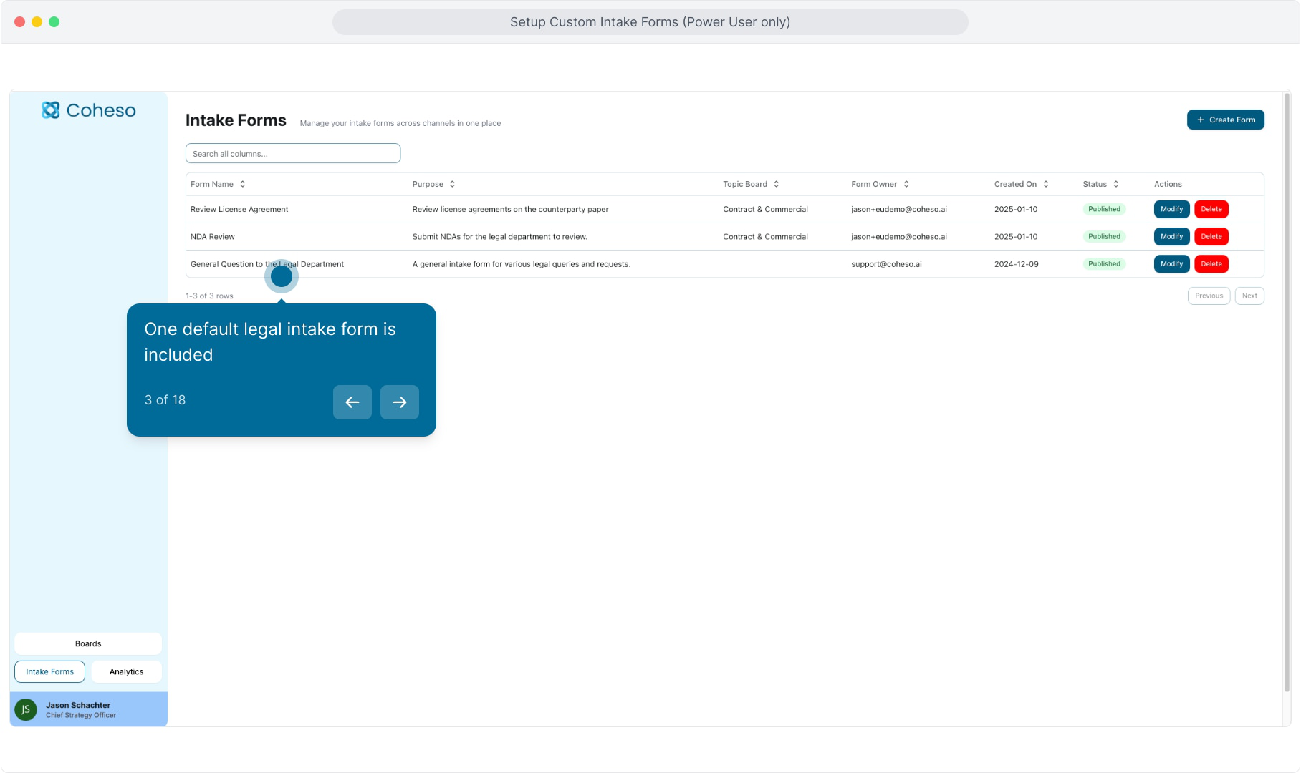
Task: Select the Intake Forms tab
Action: coord(49,671)
